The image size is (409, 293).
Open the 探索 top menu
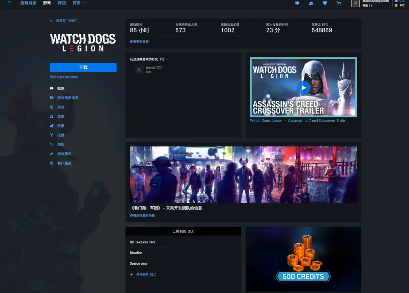(x=76, y=3)
